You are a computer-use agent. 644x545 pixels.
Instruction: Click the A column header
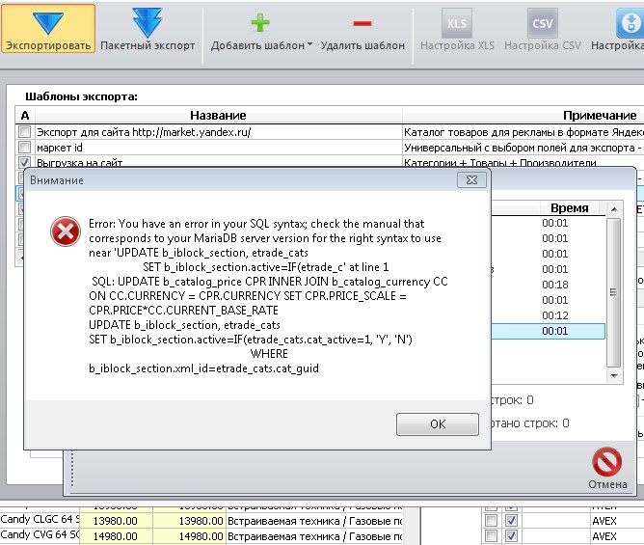(25, 115)
